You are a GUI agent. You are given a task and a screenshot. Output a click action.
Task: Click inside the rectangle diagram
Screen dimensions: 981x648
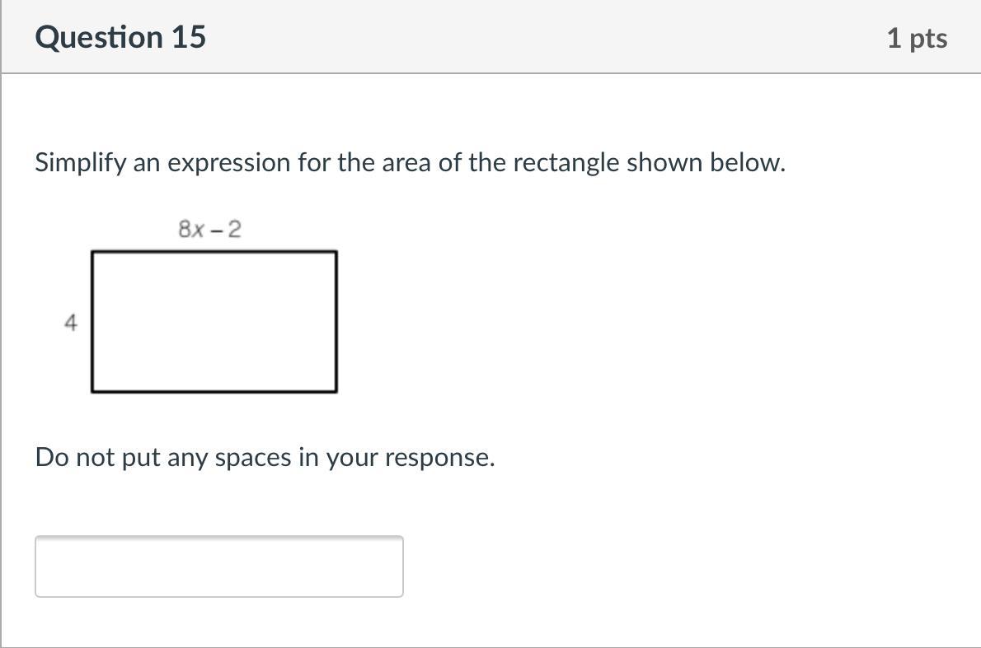(214, 321)
